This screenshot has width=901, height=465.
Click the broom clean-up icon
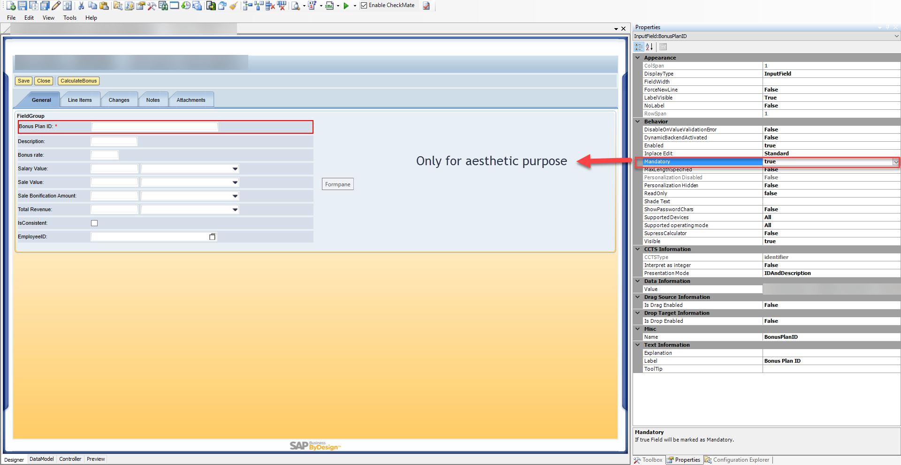click(x=233, y=6)
